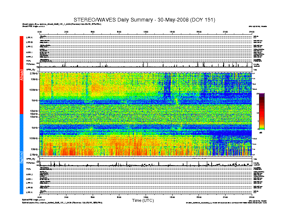Click the LFR C label in the Behind section
This screenshot has height=223, width=289.
[29, 183]
